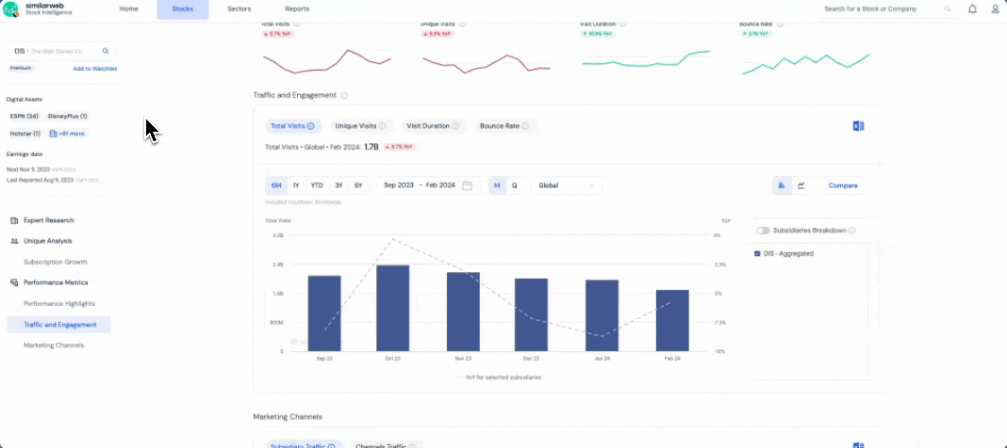Click Add to Watchlist link

[94, 69]
